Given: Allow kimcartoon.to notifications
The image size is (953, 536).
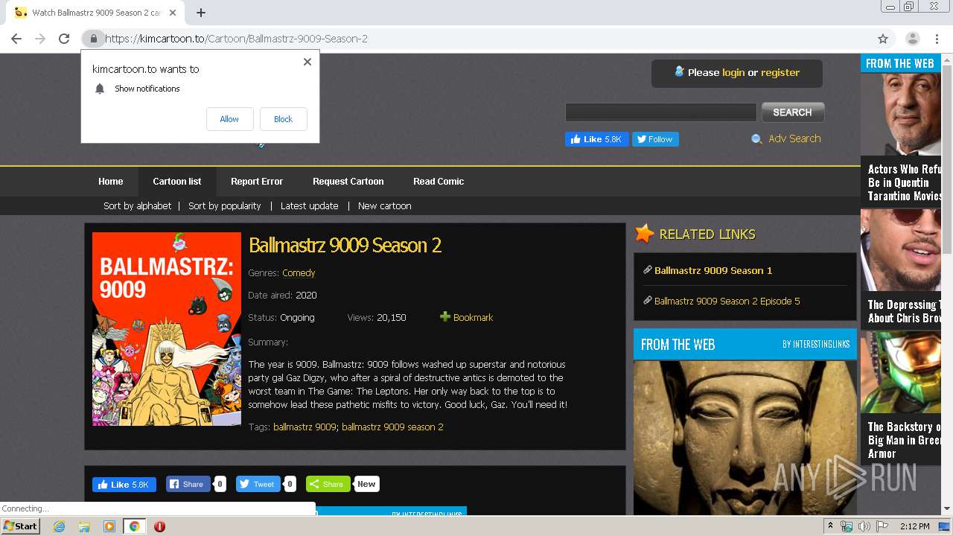Looking at the screenshot, I should pyautogui.click(x=229, y=119).
